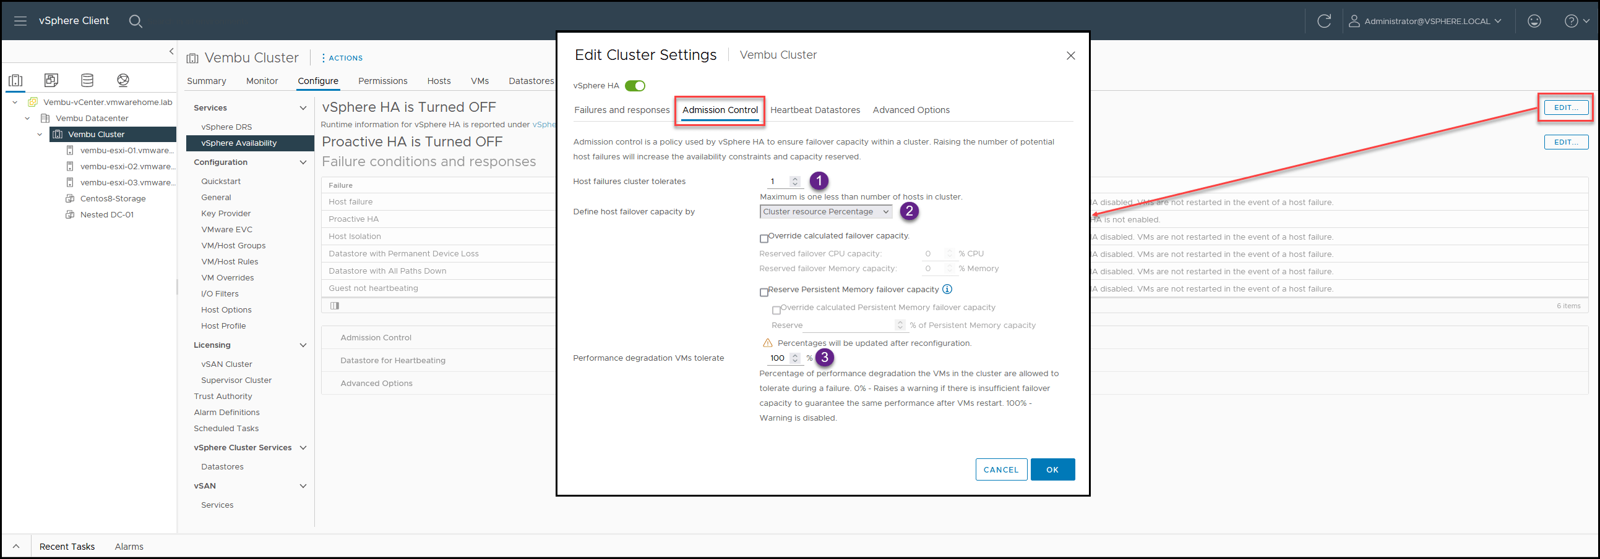Click EDIT for Proactive HA
This screenshot has height=559, width=1600.
point(1566,143)
